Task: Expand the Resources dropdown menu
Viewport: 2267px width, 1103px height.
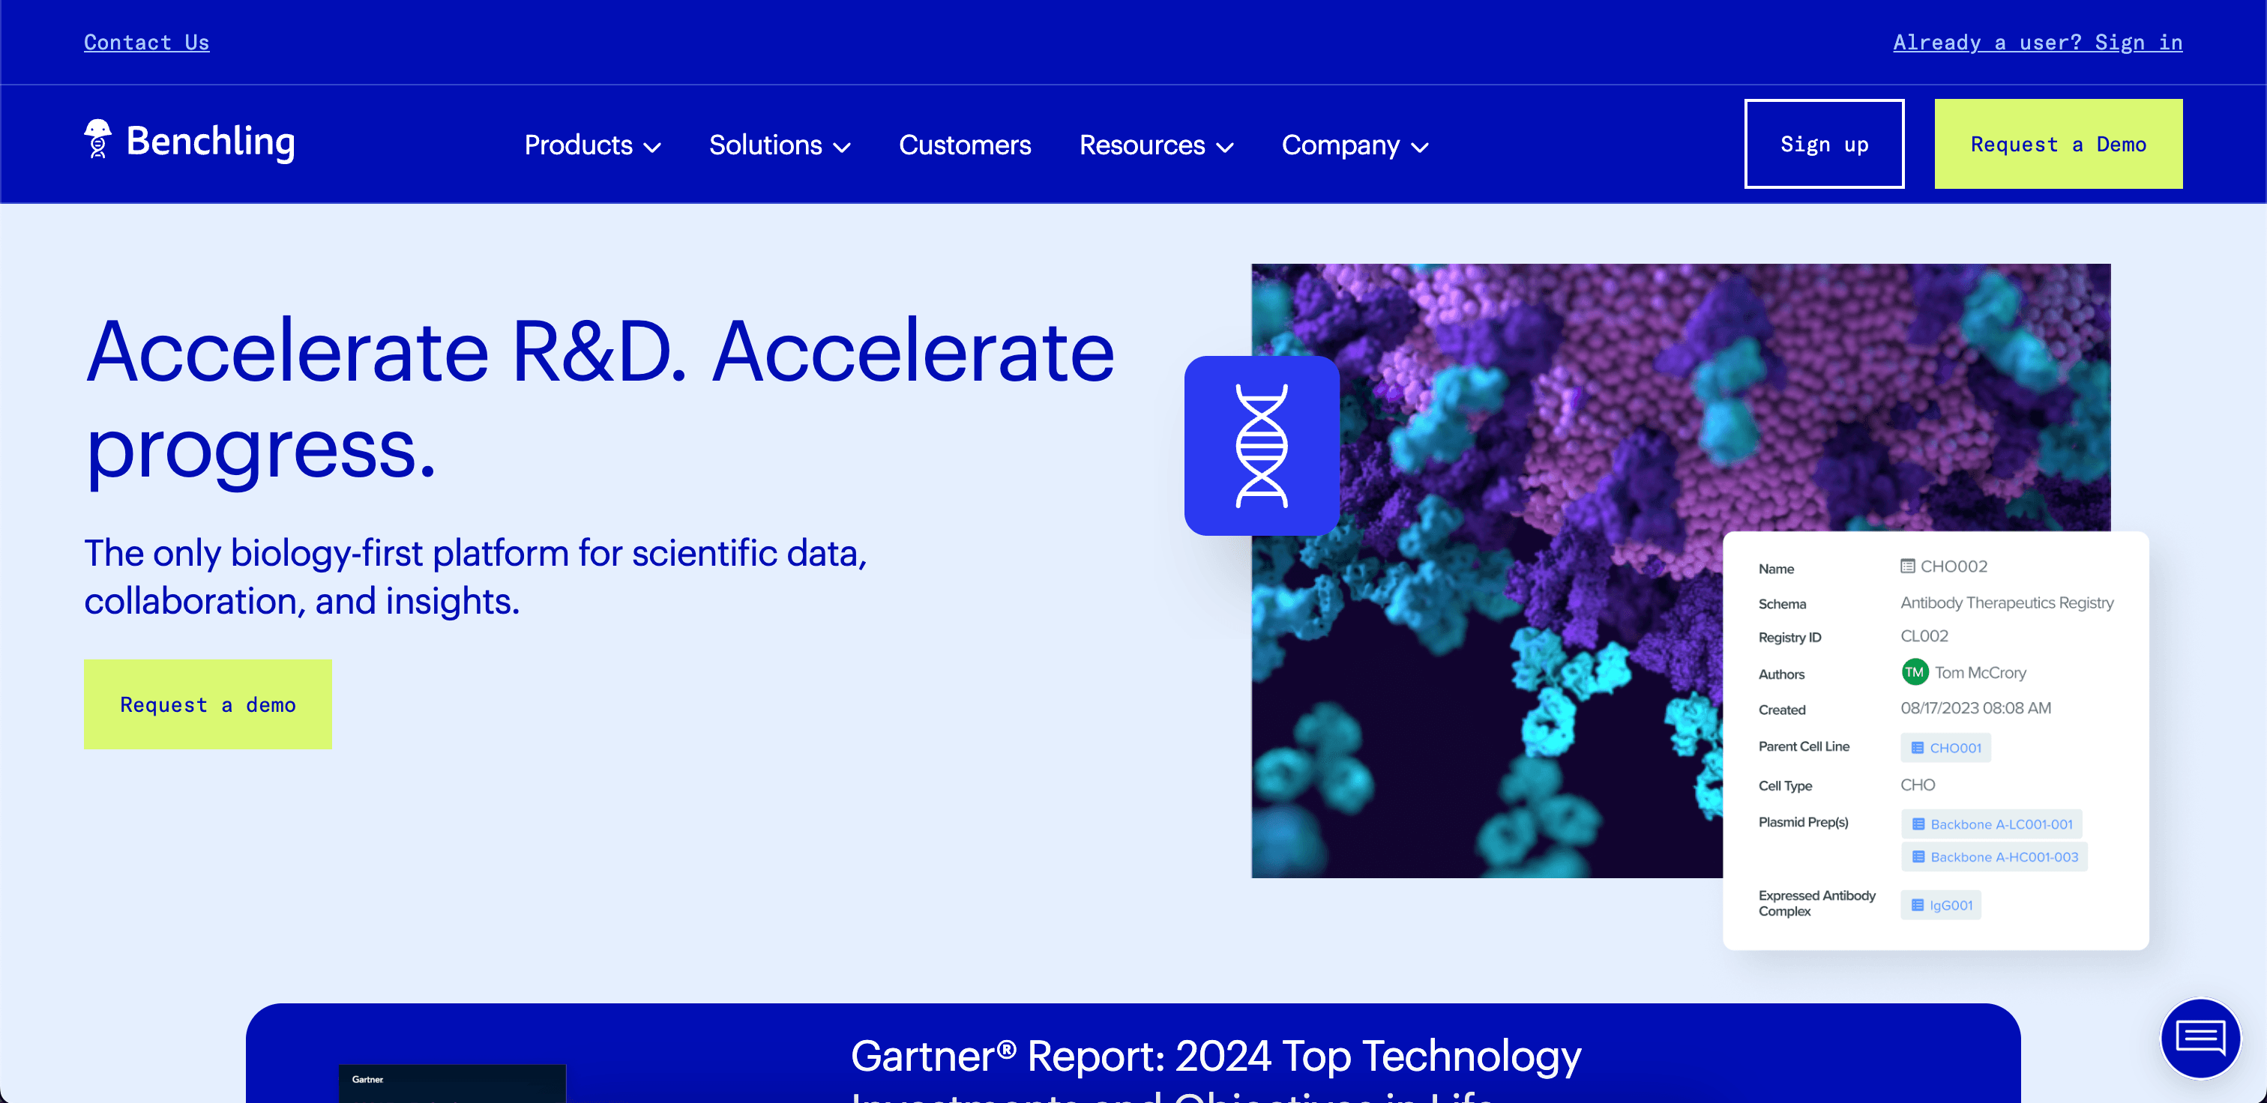Action: point(1157,145)
